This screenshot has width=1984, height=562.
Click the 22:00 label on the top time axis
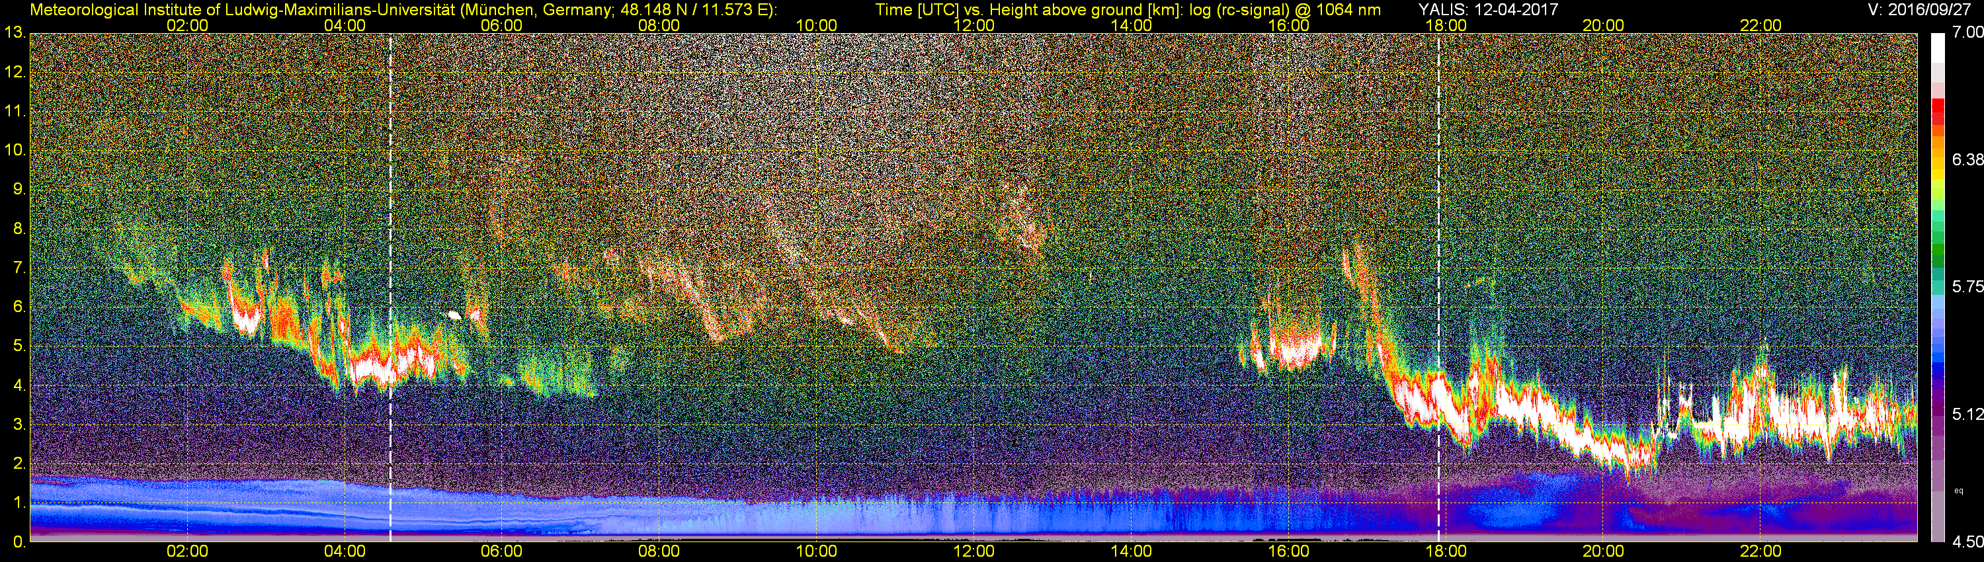(1760, 24)
